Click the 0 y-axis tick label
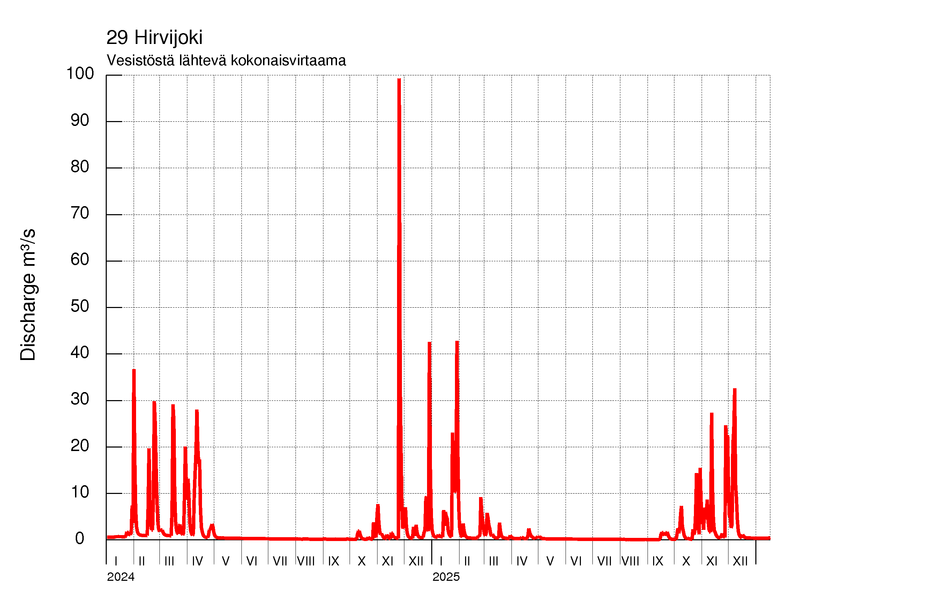The height and width of the screenshot is (593, 942). 80,539
